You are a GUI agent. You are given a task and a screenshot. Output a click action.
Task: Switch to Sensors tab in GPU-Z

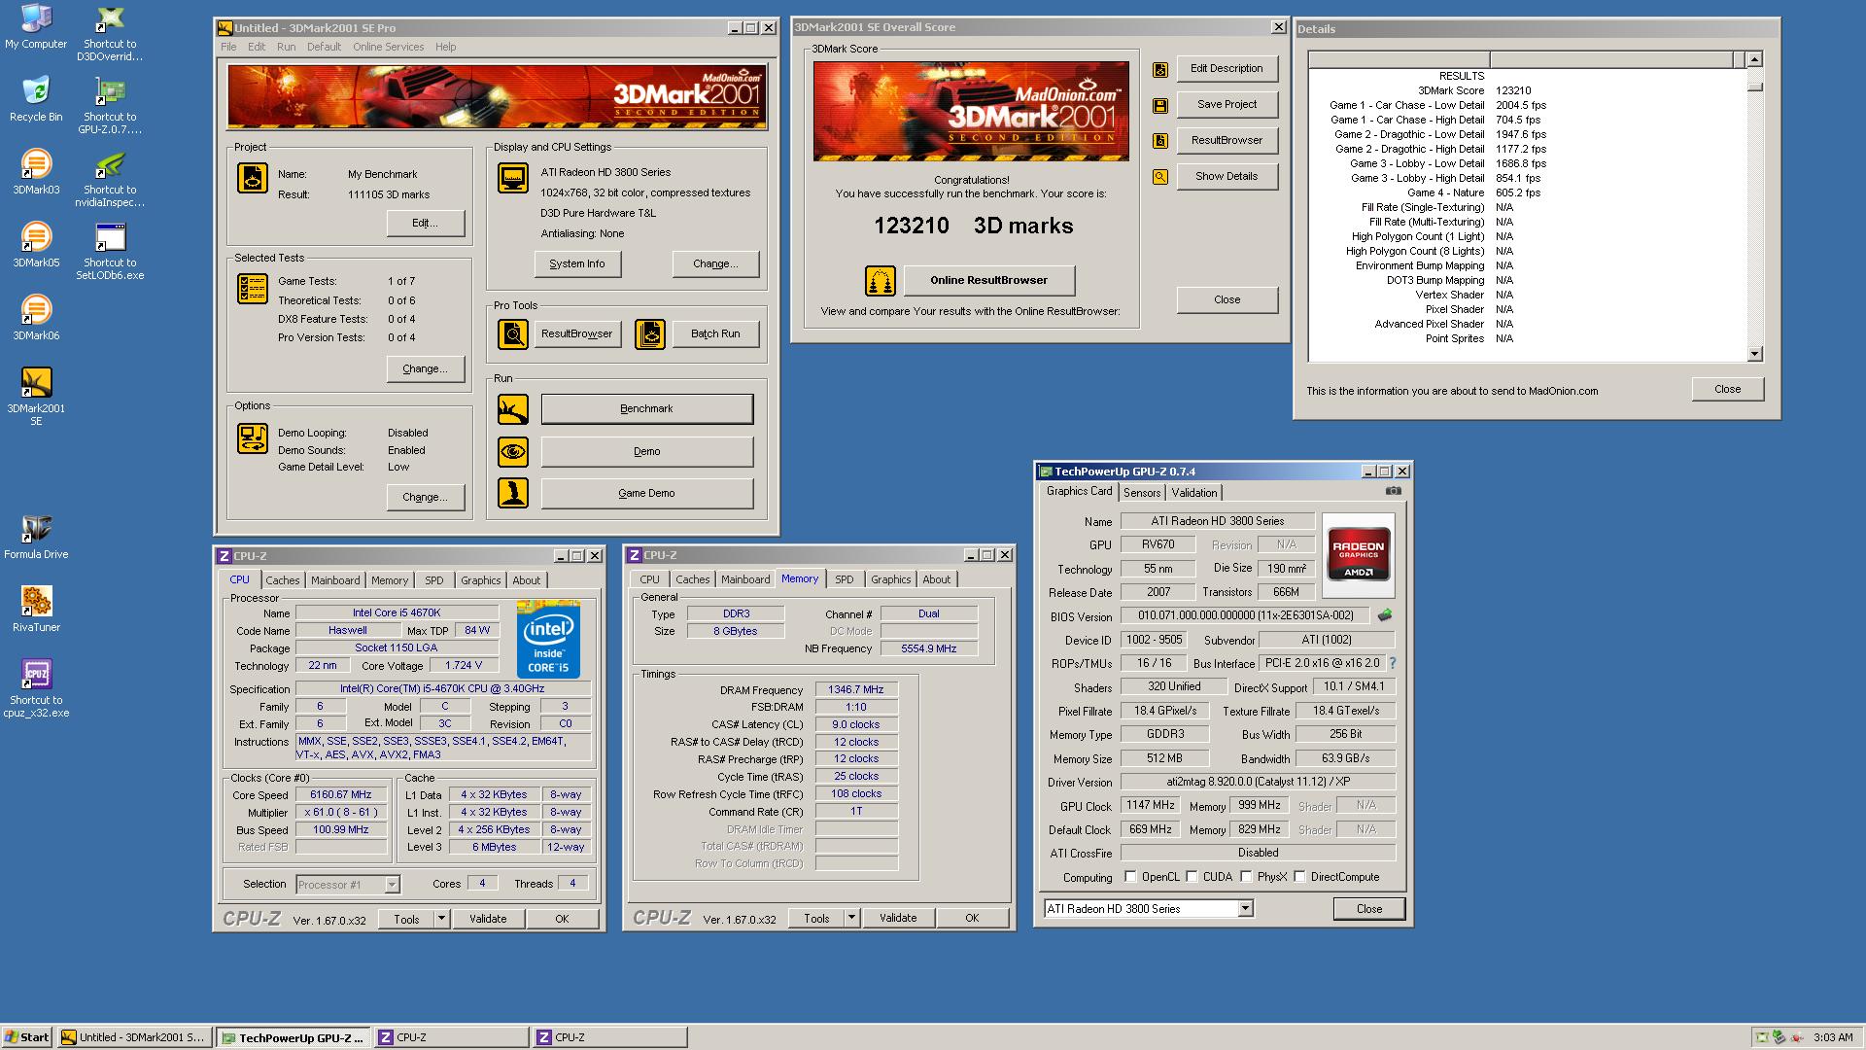click(1142, 493)
